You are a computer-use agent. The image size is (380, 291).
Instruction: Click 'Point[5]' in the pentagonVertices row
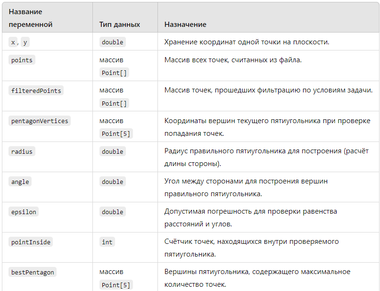[116, 133]
